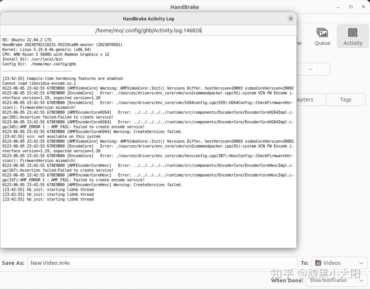Image resolution: width=370 pixels, height=289 pixels.
Task: Click the HandBrake title bar
Action: [x=184, y=7]
